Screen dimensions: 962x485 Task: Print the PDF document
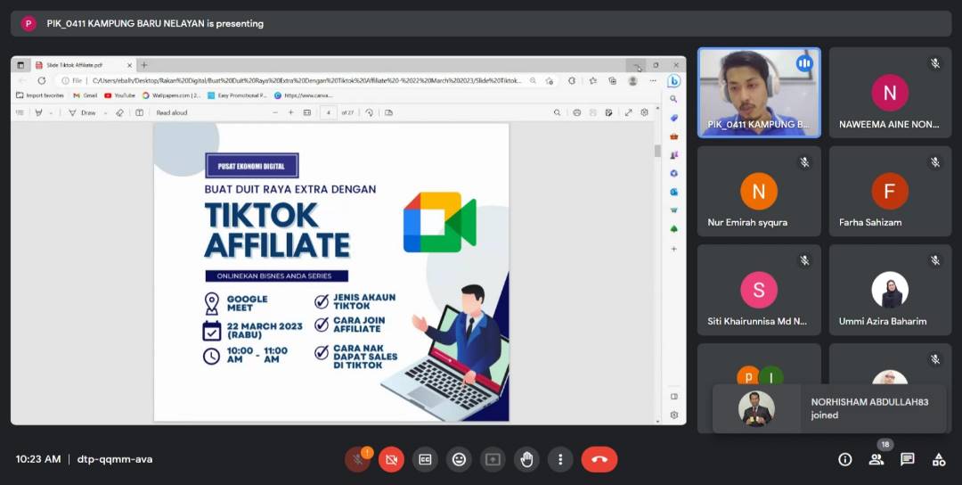(x=576, y=112)
